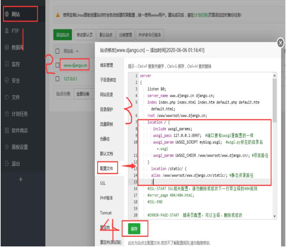
Task: Save the config with 保存 button
Action: point(134,229)
